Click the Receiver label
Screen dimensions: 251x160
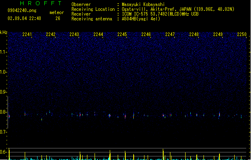coord(81,14)
